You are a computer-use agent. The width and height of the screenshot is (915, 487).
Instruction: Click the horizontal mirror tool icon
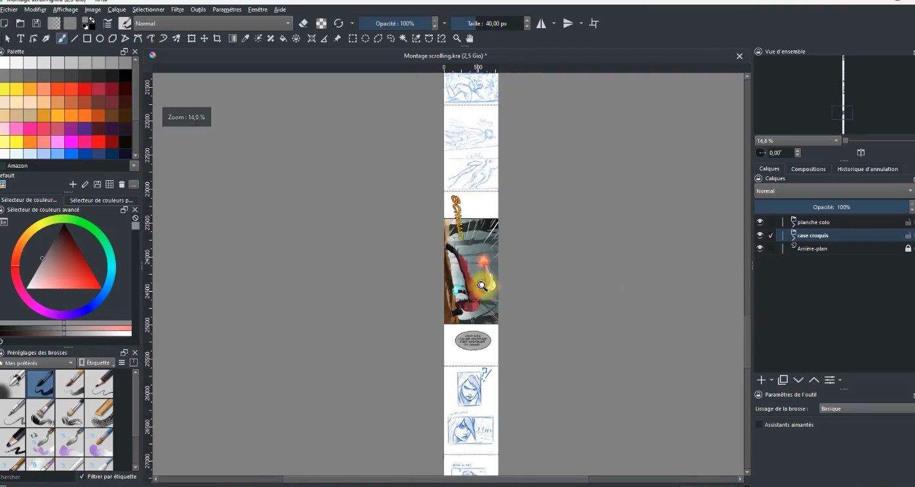(541, 23)
